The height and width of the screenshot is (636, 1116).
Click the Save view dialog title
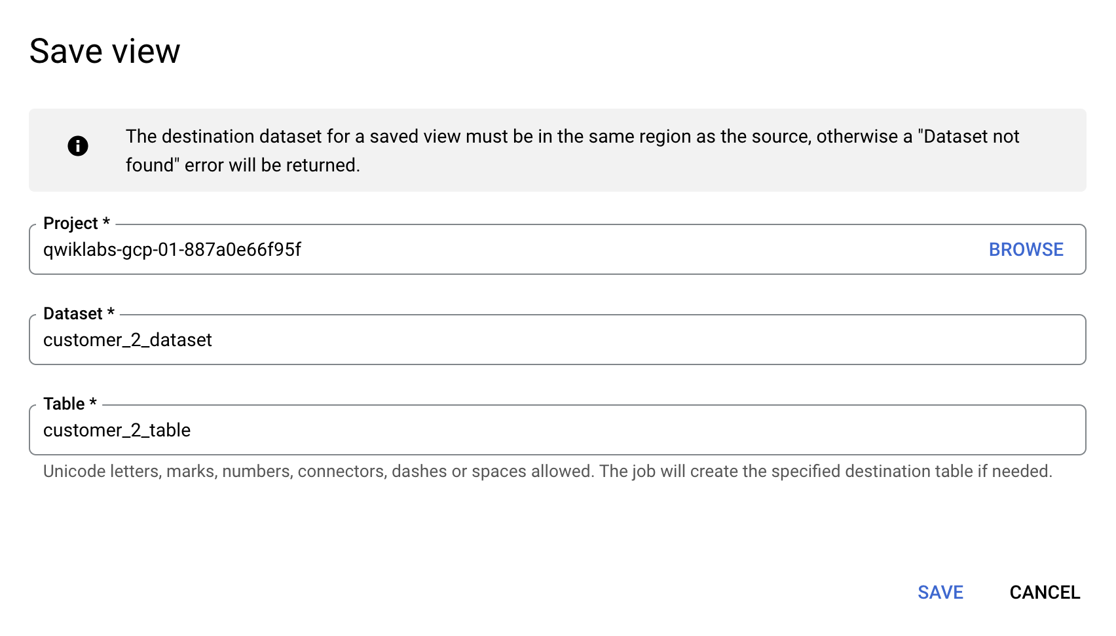point(105,51)
